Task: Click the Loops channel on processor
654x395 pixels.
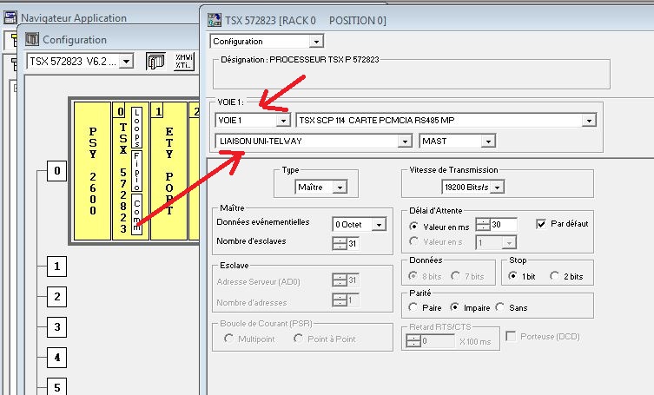Action: coord(137,128)
